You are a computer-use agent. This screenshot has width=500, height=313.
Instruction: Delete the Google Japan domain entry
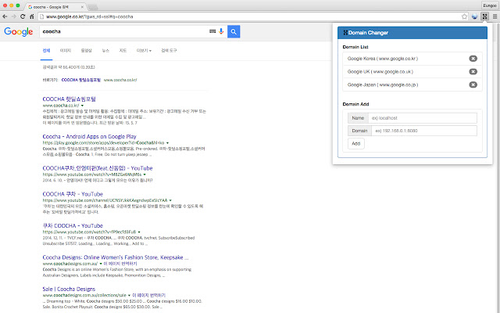click(473, 85)
